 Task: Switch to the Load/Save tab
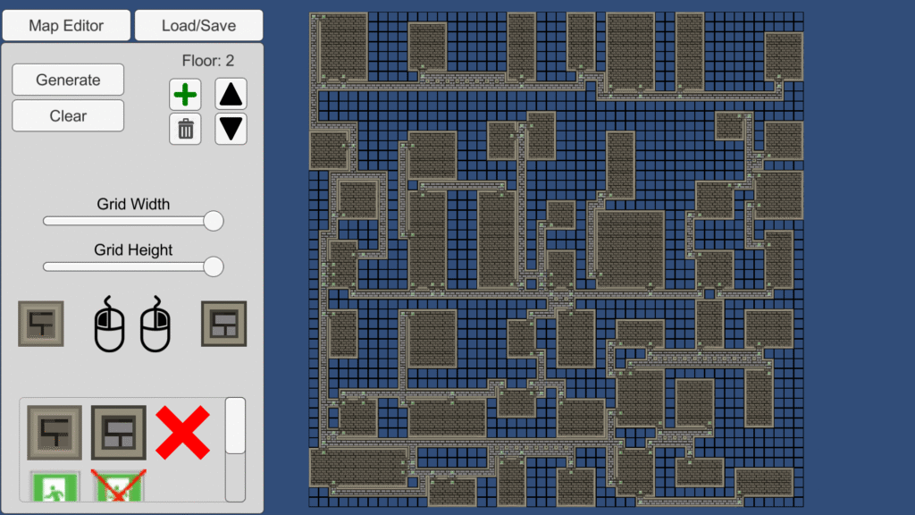[199, 26]
